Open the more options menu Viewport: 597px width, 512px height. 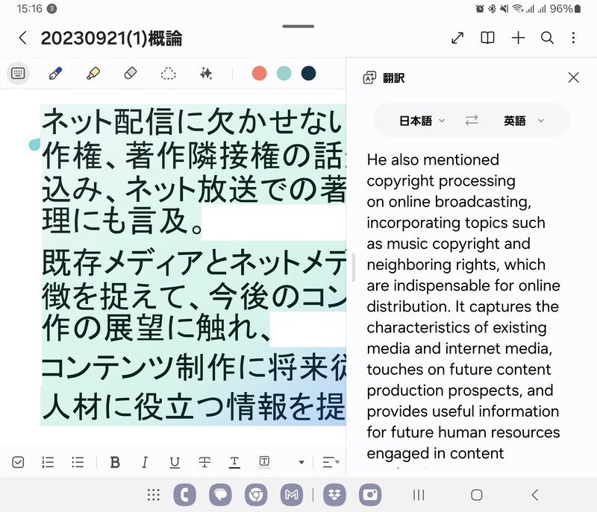(573, 37)
